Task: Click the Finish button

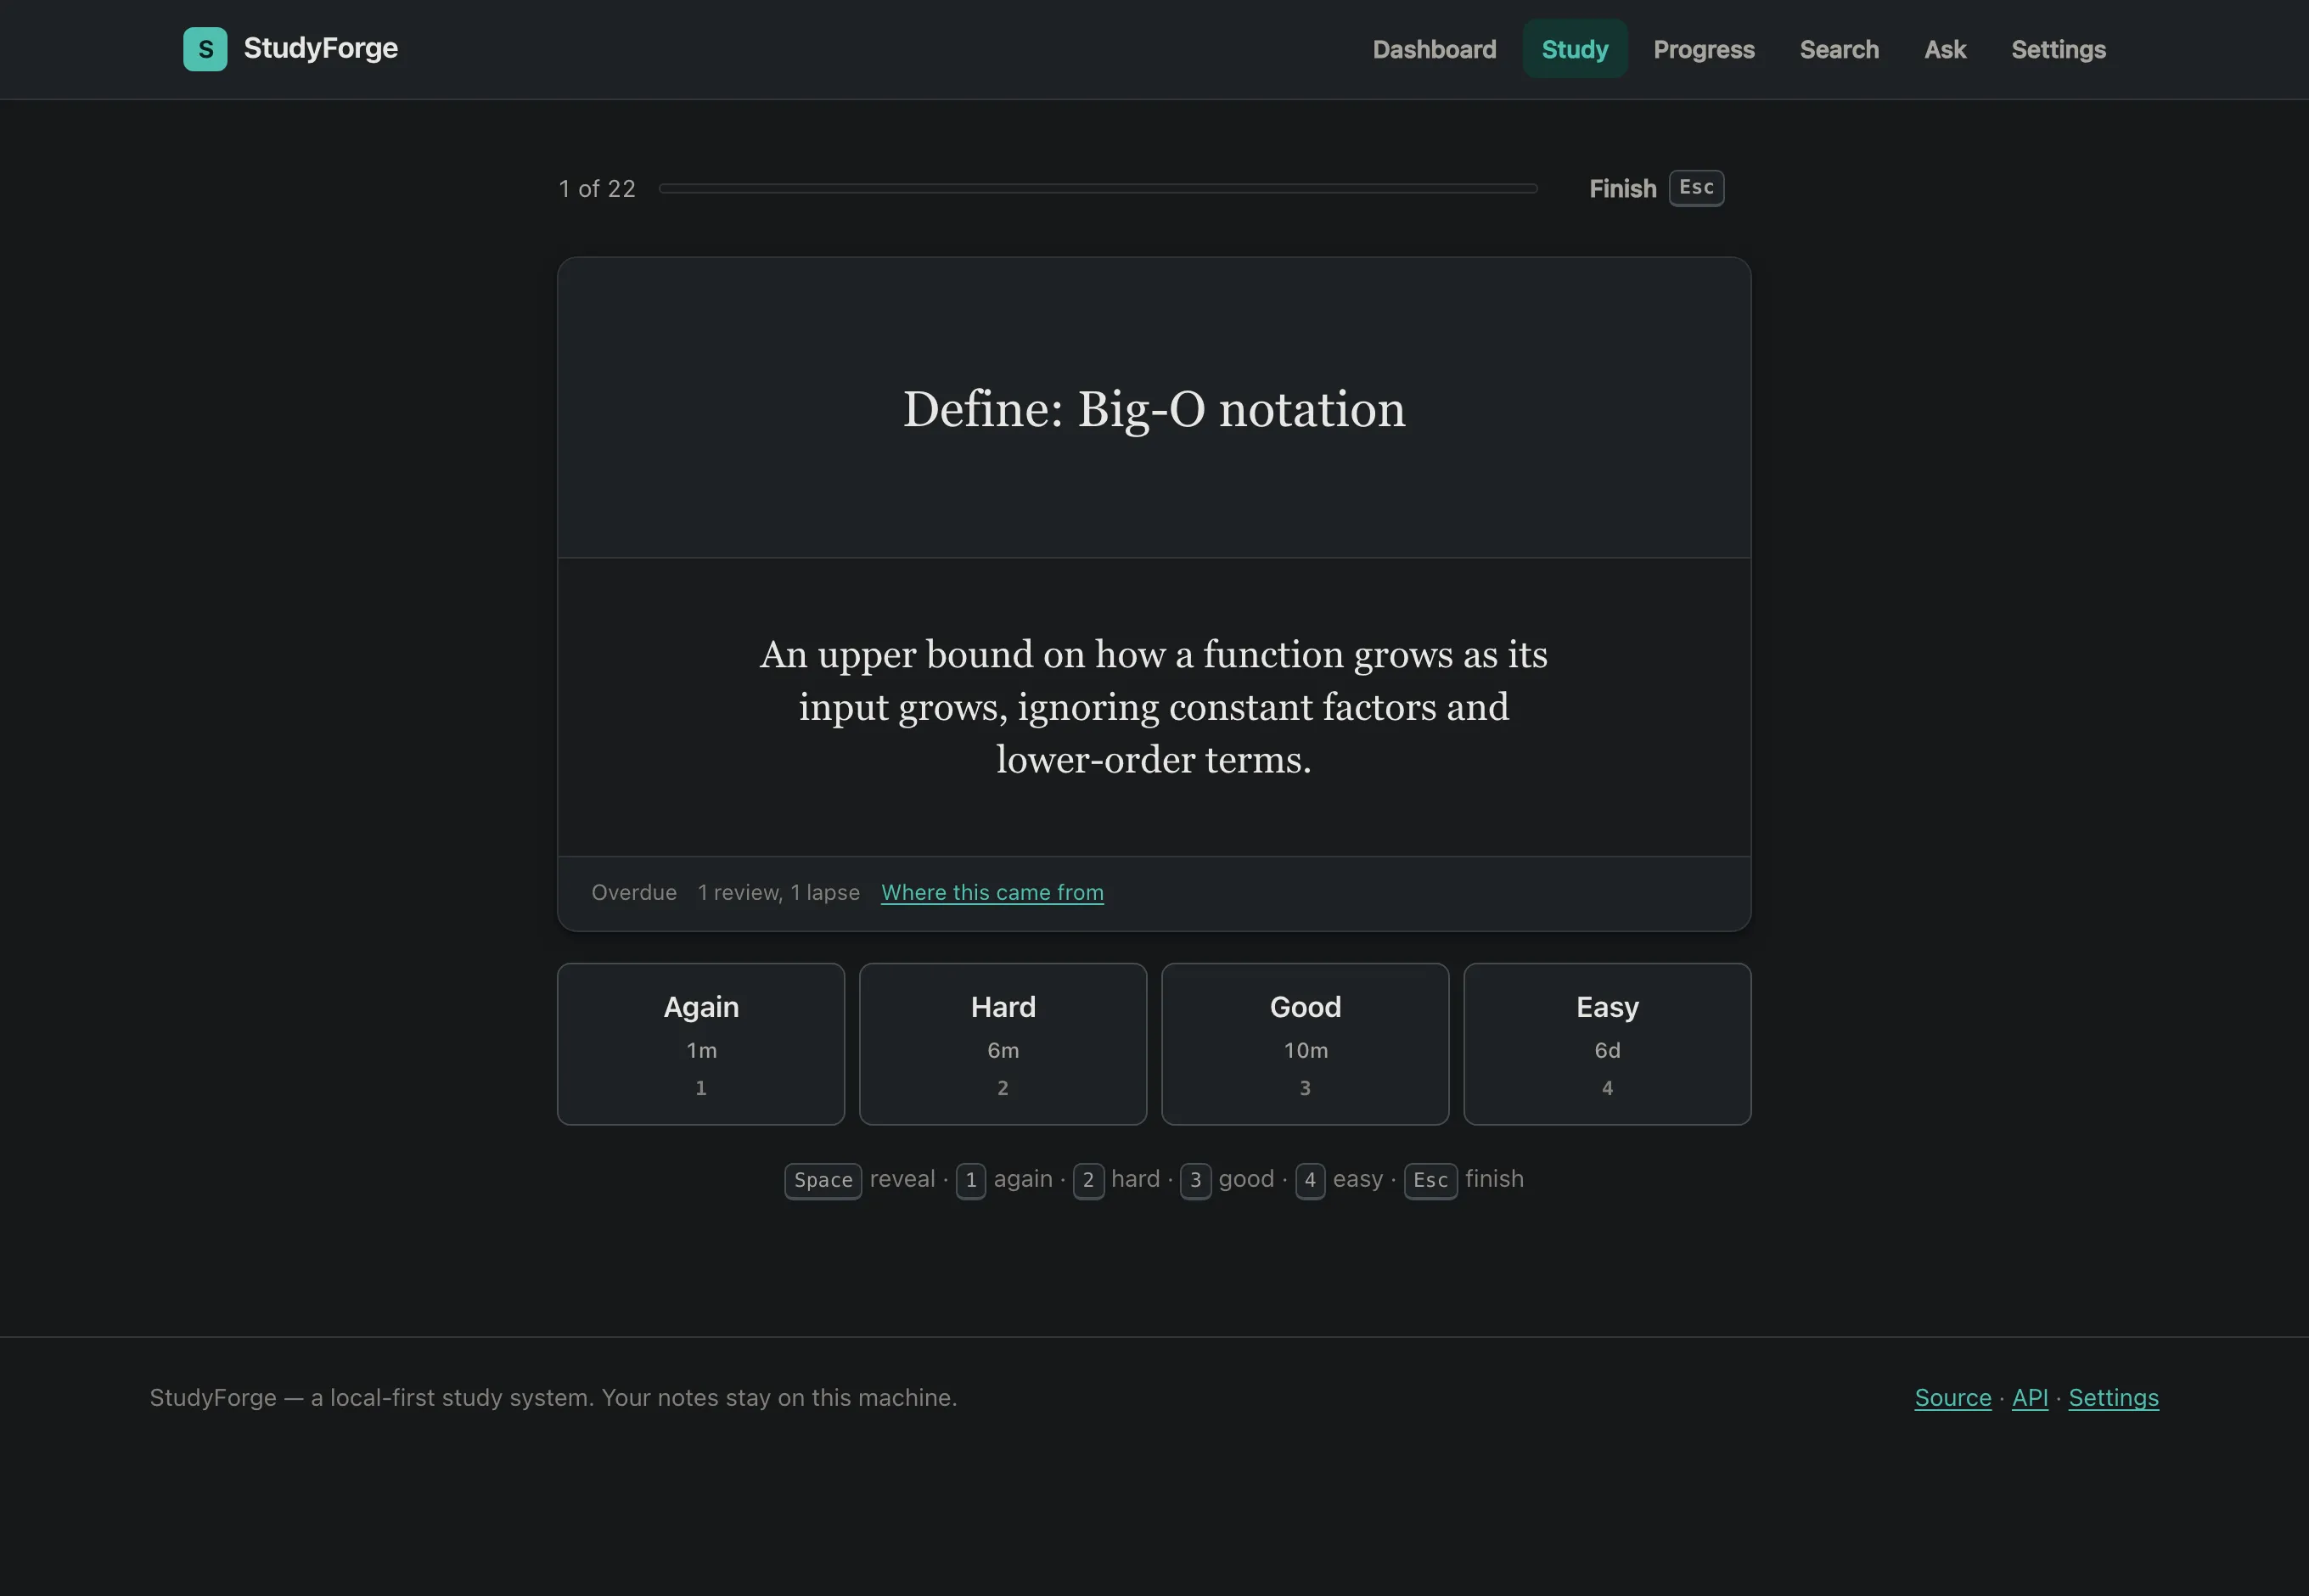Action: pos(1656,188)
